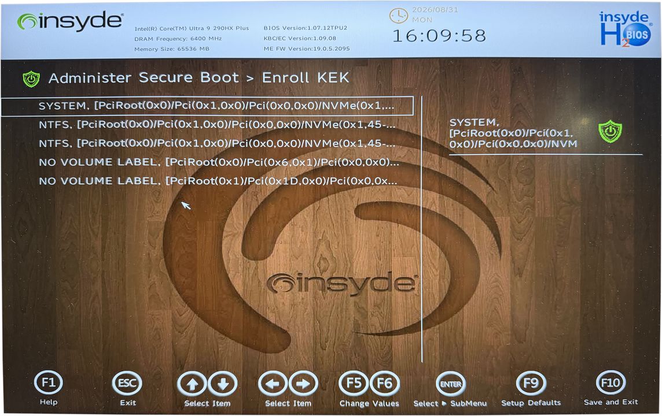Click the up arrow Select Item icon

192,384
